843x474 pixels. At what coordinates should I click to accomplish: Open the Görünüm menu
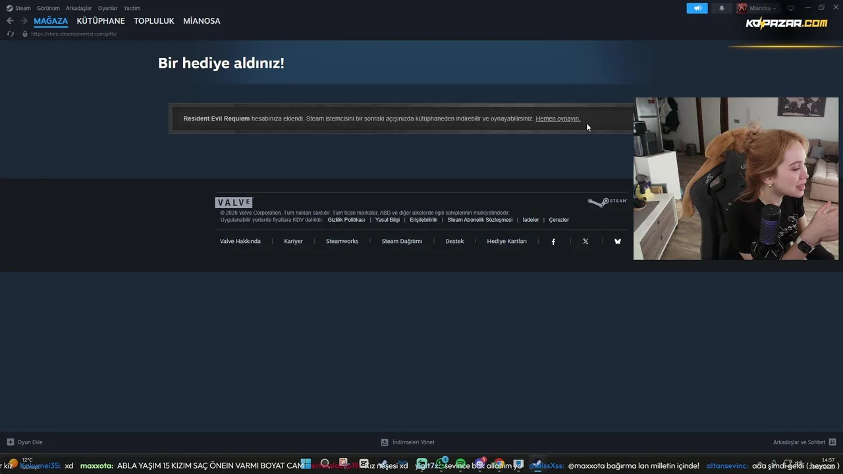pyautogui.click(x=48, y=9)
